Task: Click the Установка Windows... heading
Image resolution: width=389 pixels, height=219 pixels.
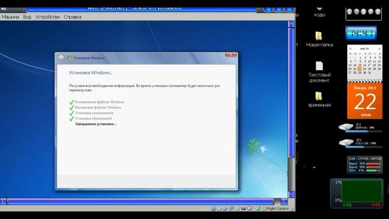Action: coord(91,73)
